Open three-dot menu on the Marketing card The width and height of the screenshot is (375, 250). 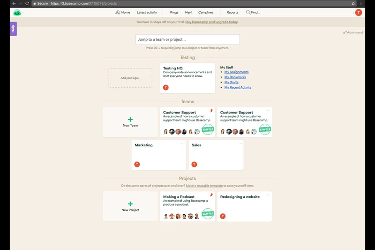click(x=183, y=144)
